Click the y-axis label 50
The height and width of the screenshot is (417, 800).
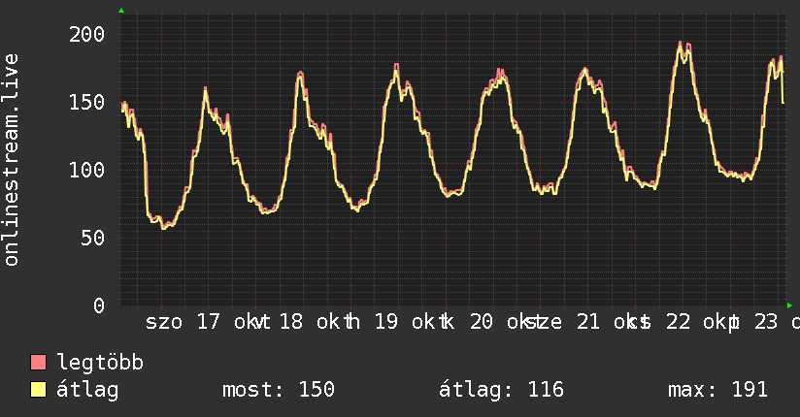93,238
